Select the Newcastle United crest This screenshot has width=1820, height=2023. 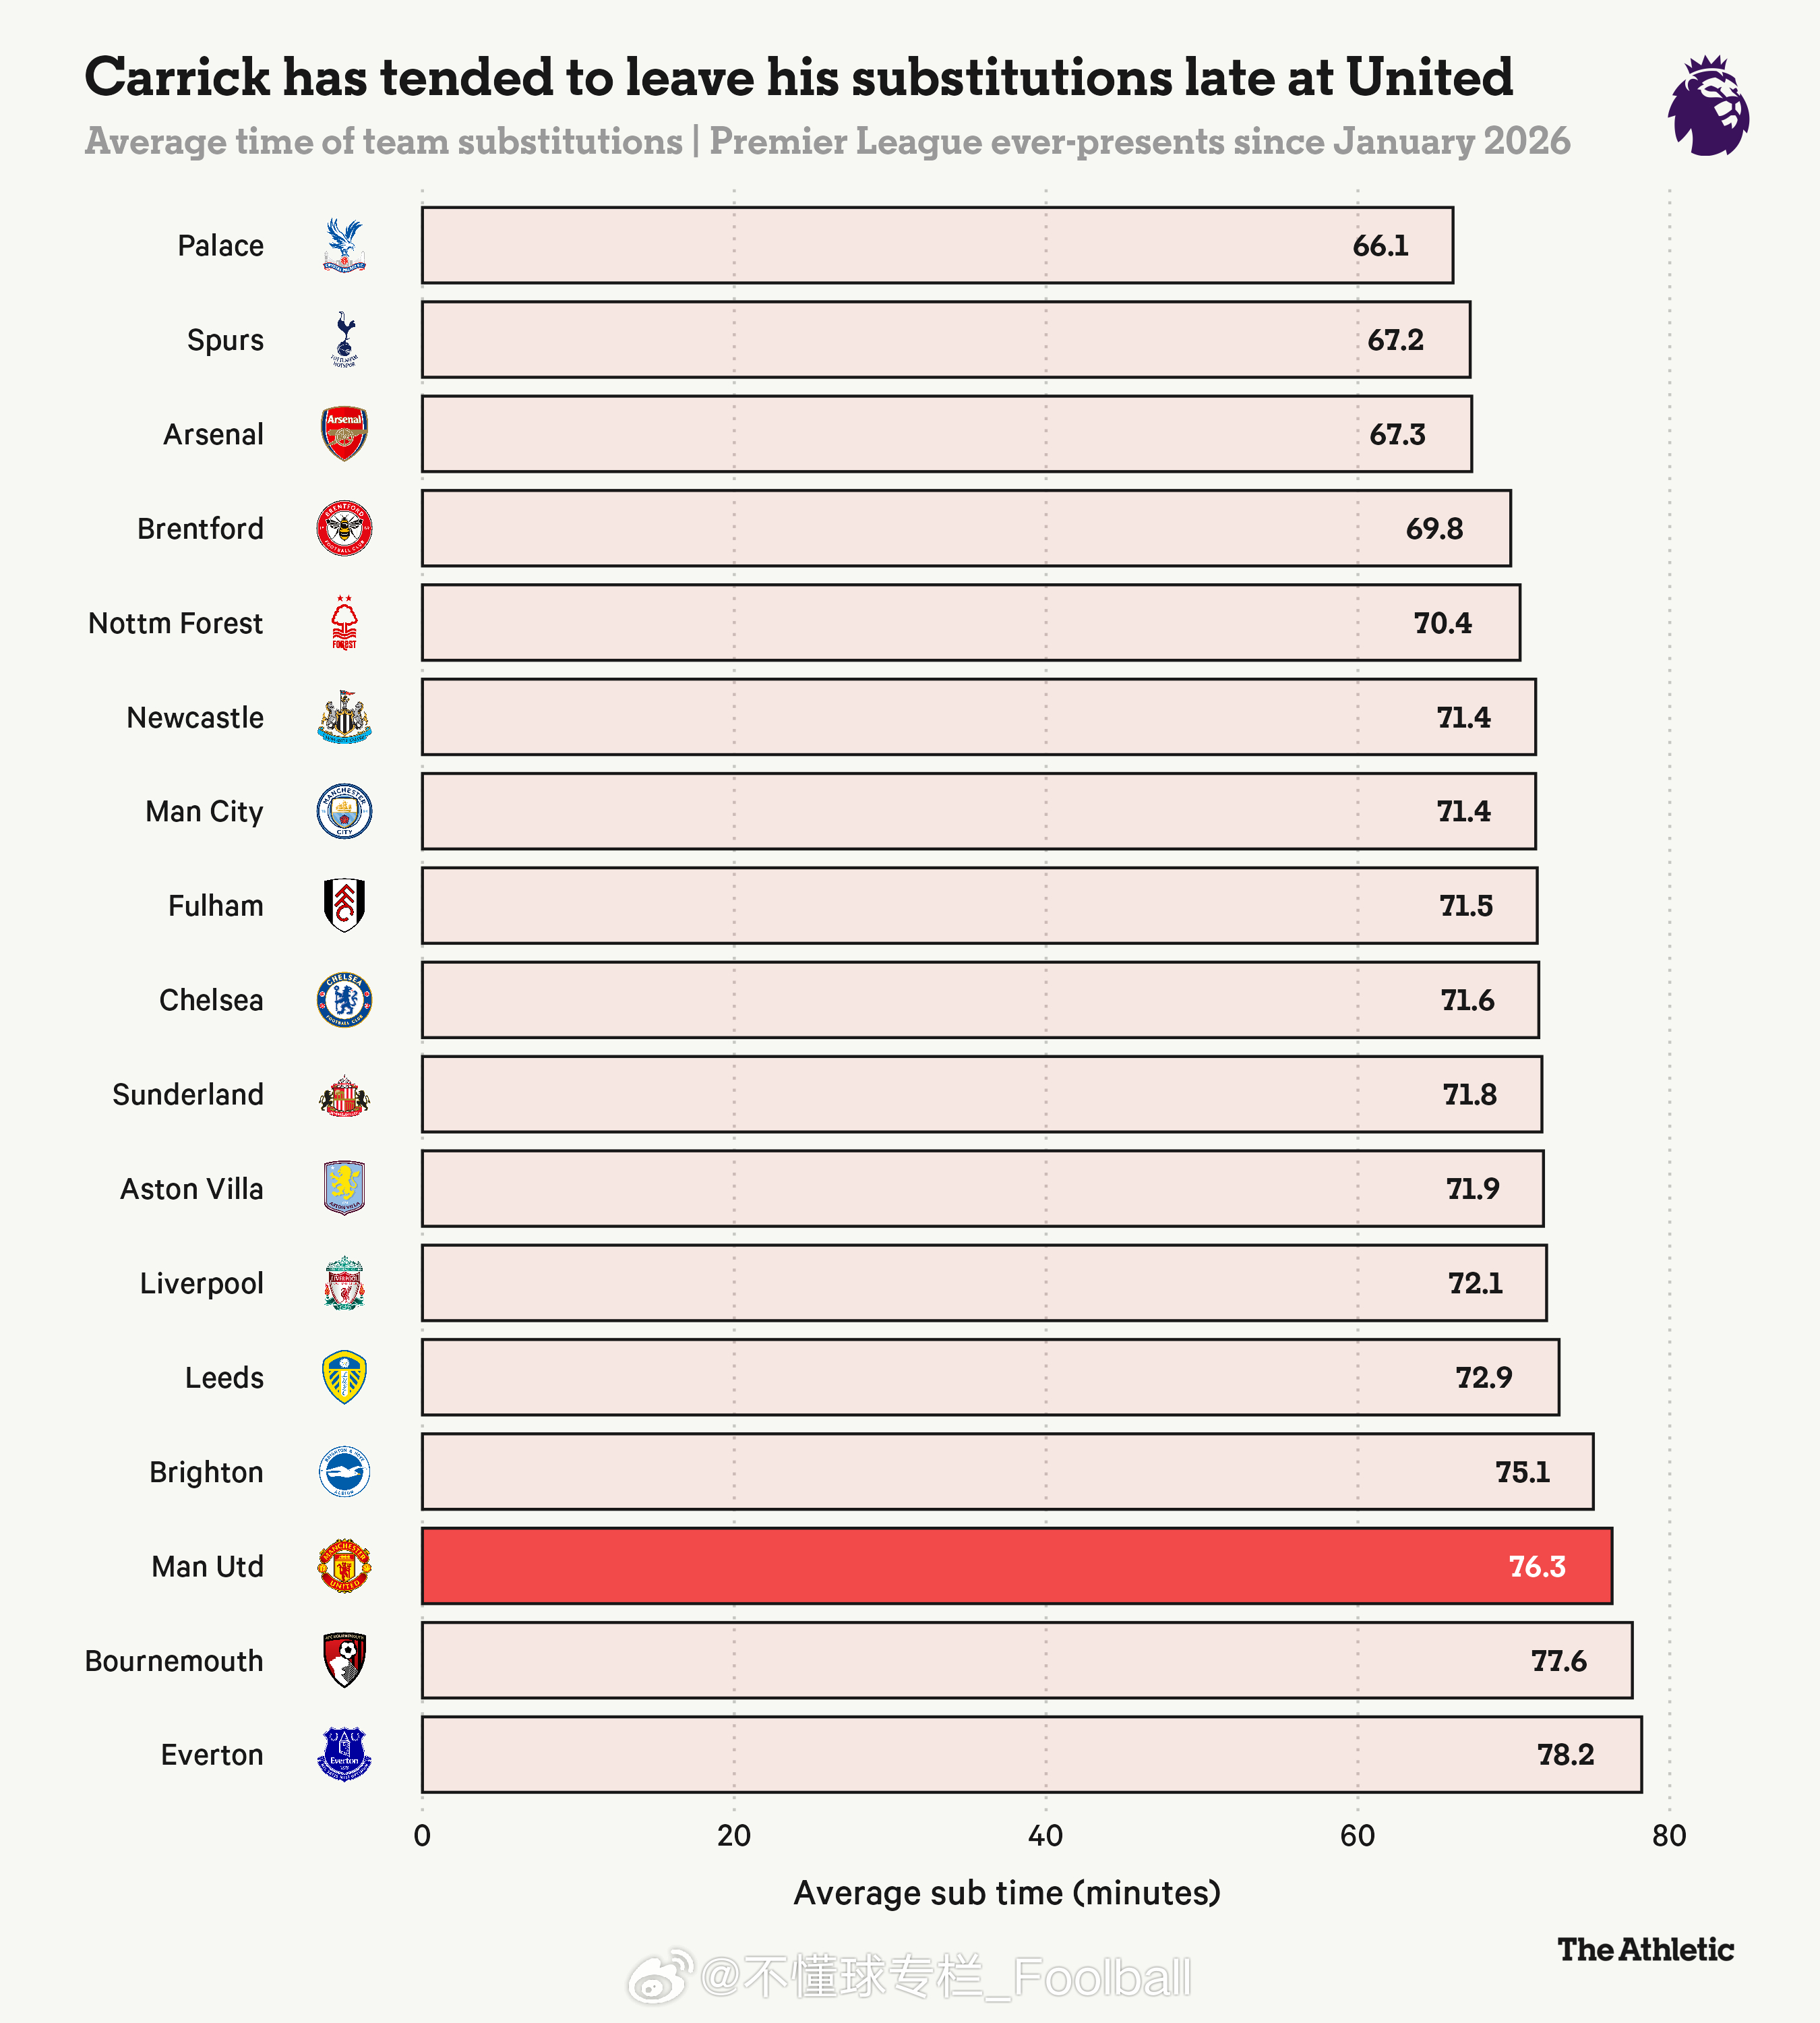click(344, 716)
